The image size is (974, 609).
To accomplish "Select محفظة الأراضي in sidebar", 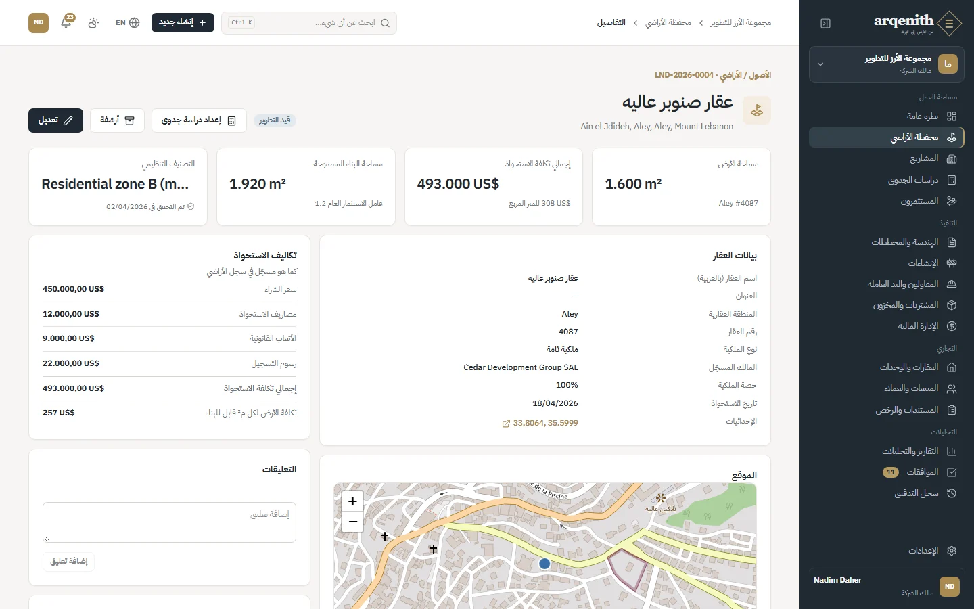I will [886, 137].
